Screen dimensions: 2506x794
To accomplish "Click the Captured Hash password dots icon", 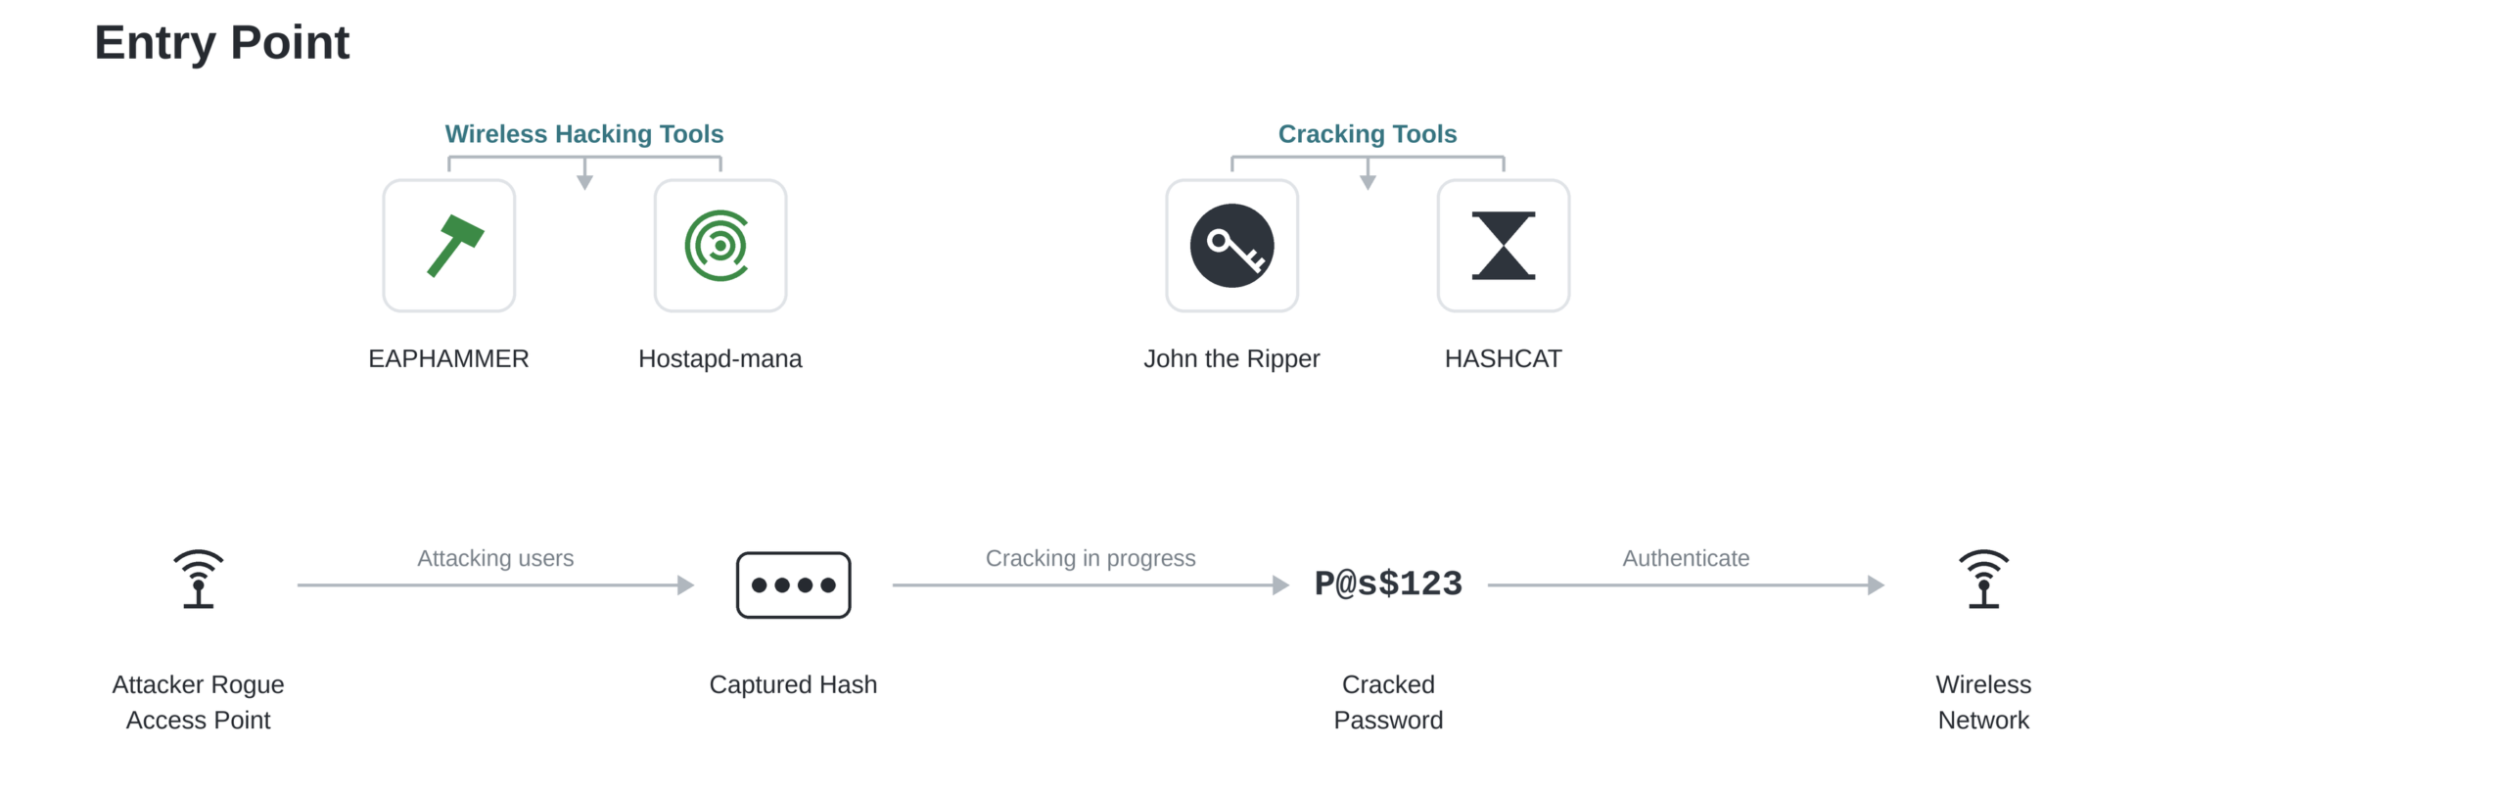I will 793,585.
